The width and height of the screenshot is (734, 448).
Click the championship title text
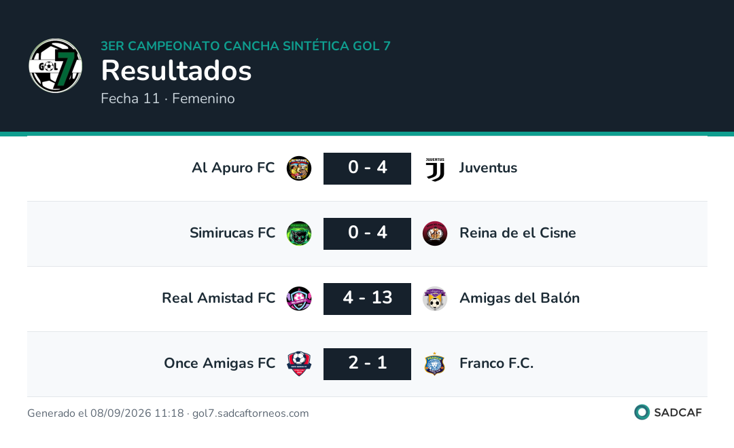point(246,46)
